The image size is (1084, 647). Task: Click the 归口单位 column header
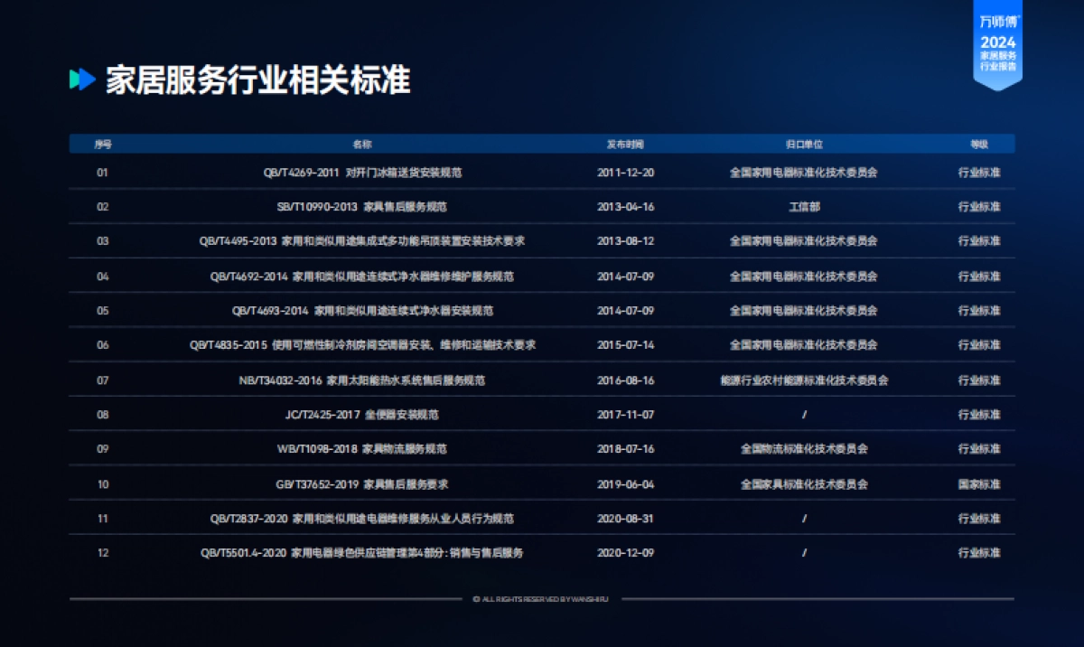[x=804, y=144]
